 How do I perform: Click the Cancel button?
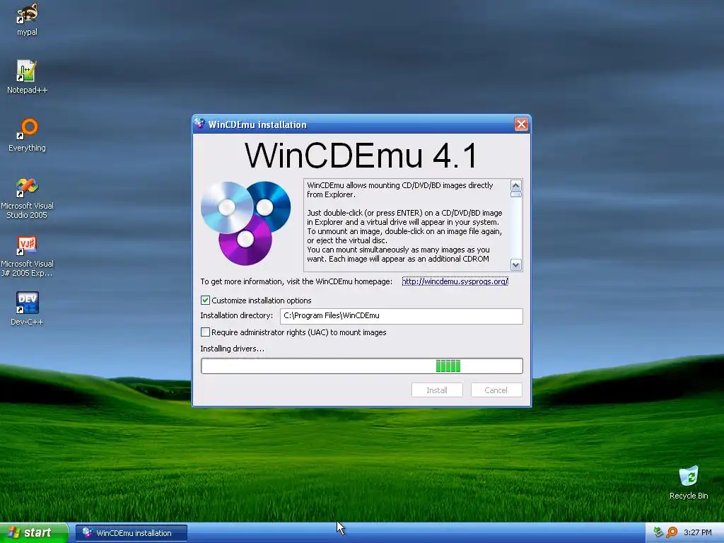coord(496,390)
